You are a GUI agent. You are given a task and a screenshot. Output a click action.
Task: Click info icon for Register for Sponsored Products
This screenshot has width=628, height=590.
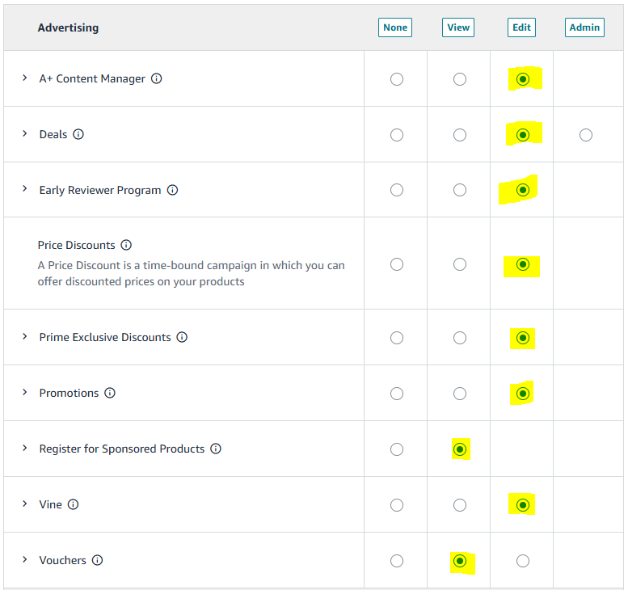click(x=216, y=449)
